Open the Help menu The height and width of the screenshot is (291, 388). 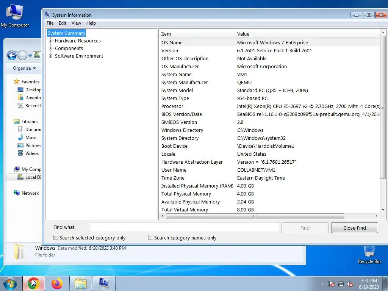click(91, 23)
